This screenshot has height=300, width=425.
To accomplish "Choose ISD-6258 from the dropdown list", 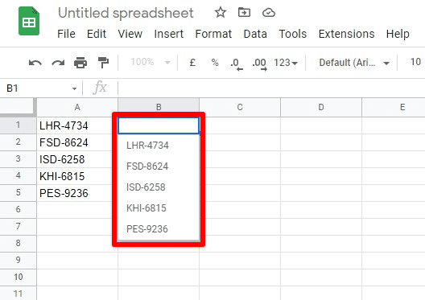I will tap(159, 187).
